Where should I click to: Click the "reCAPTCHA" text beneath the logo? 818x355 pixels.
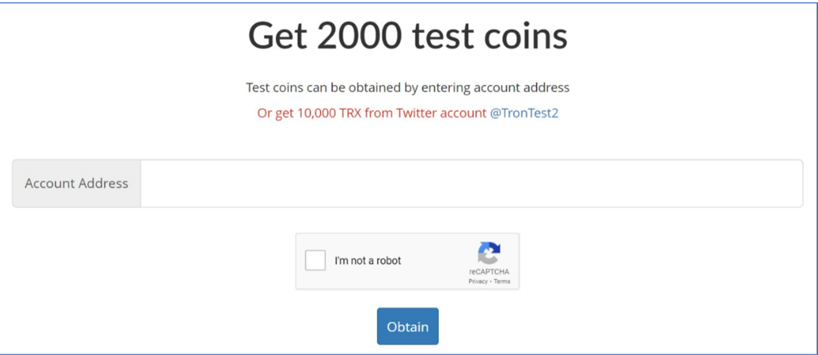click(489, 272)
